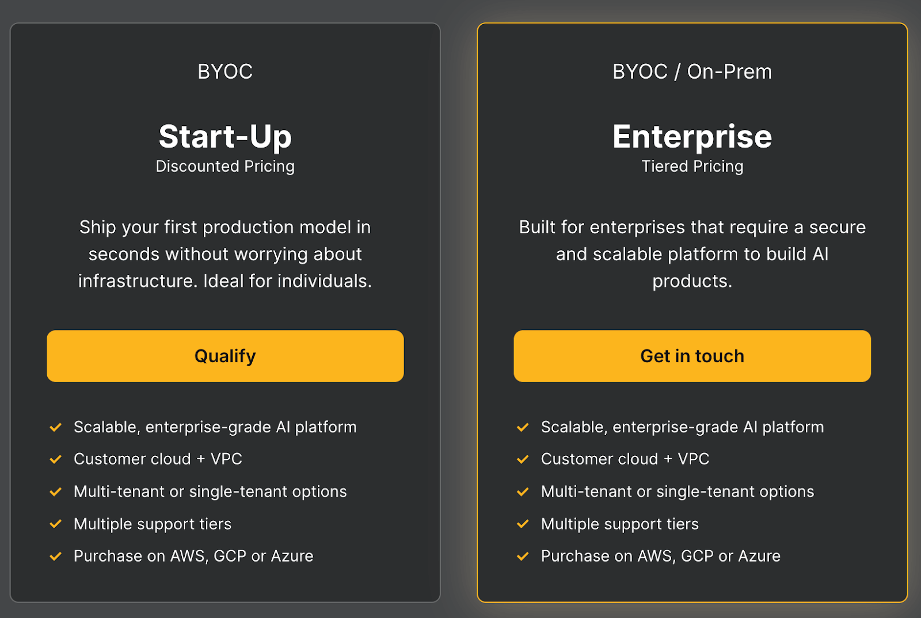Click checkmark beside Enterprise Scalable AI platform
Screen dimensions: 921x618
pyautogui.click(x=523, y=427)
